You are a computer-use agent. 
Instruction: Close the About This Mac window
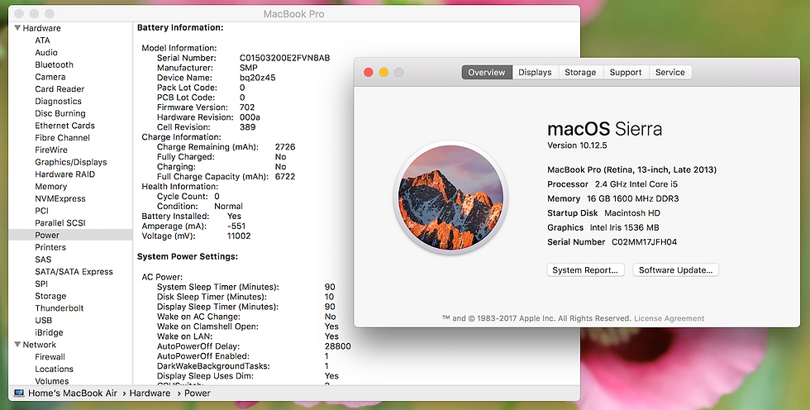(x=369, y=72)
